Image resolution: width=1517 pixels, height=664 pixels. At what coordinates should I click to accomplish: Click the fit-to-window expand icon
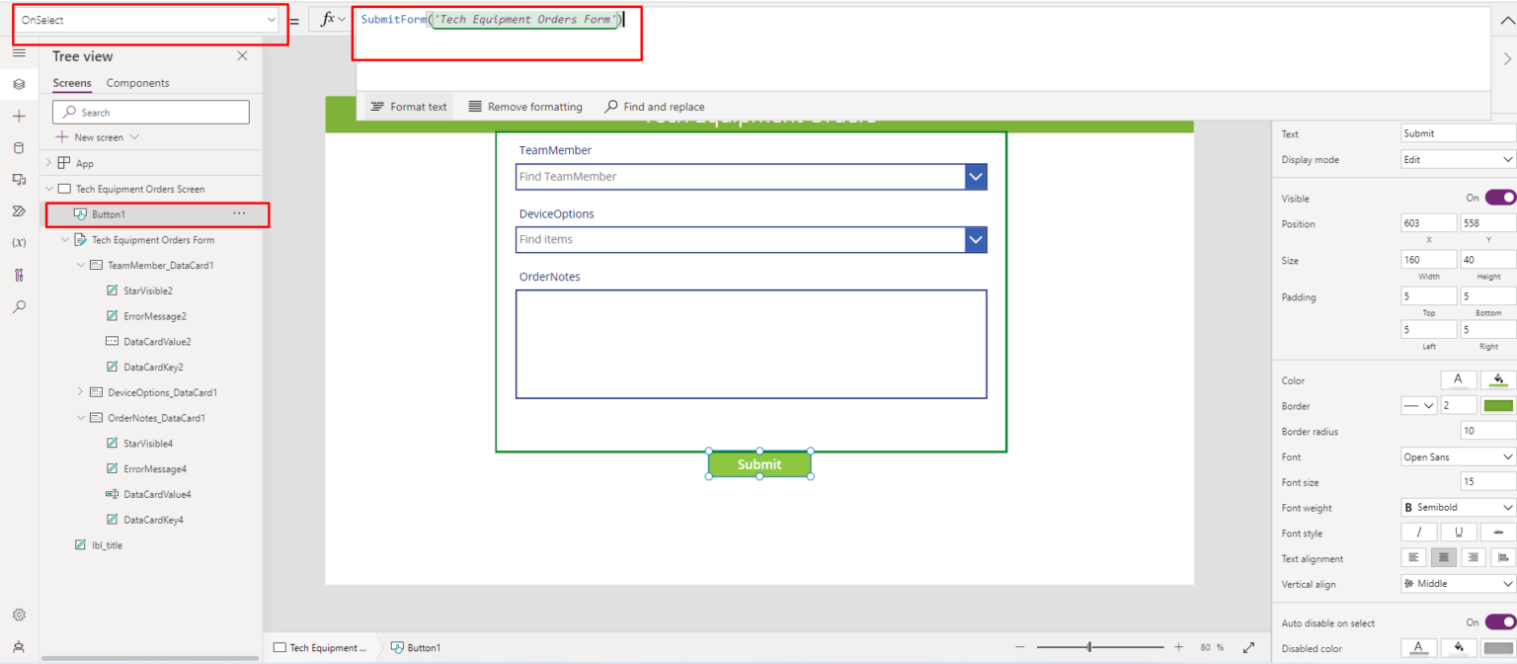(x=1248, y=647)
